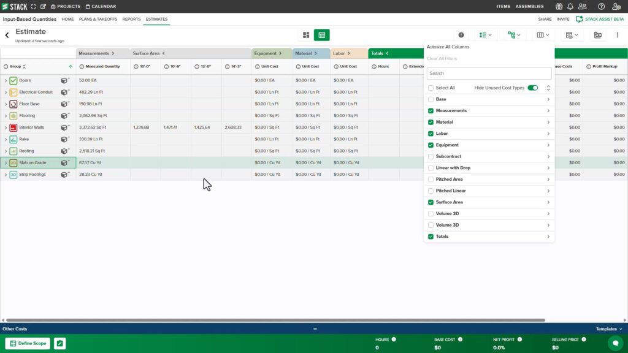Open the notifications bell
The image size is (628, 353).
pos(570,6)
